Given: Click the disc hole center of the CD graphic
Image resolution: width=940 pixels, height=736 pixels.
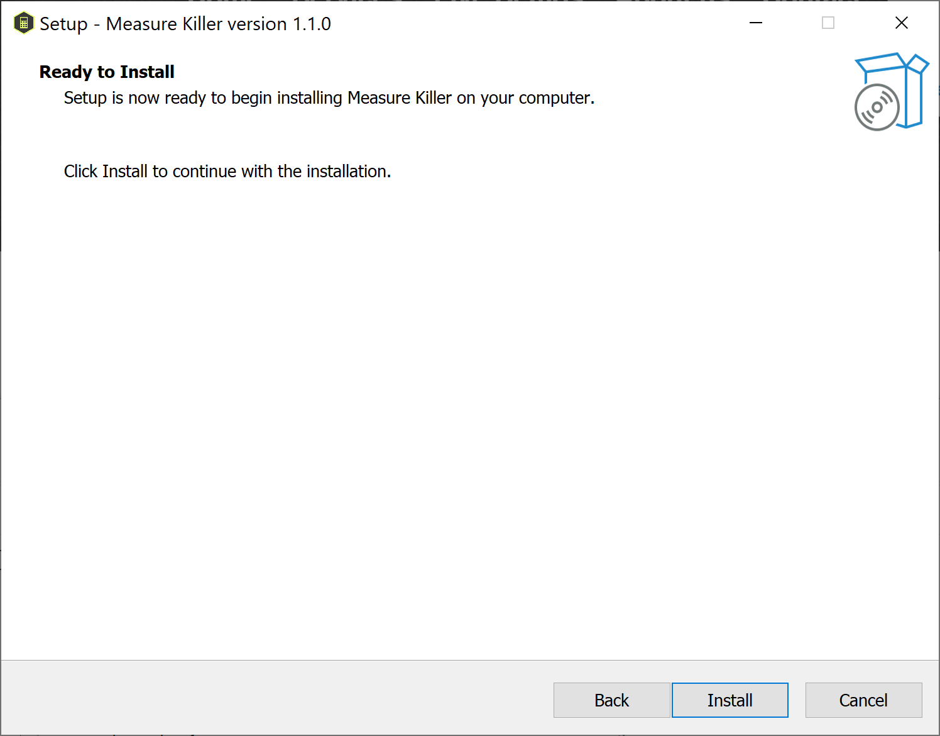Looking at the screenshot, I should pos(876,107).
